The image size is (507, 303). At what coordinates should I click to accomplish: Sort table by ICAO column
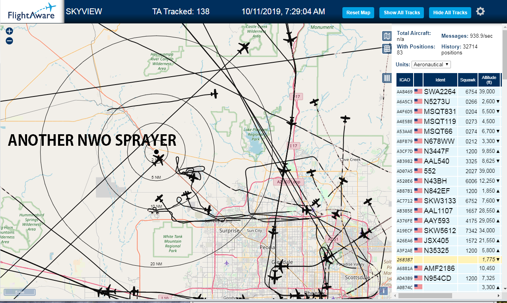tap(405, 80)
